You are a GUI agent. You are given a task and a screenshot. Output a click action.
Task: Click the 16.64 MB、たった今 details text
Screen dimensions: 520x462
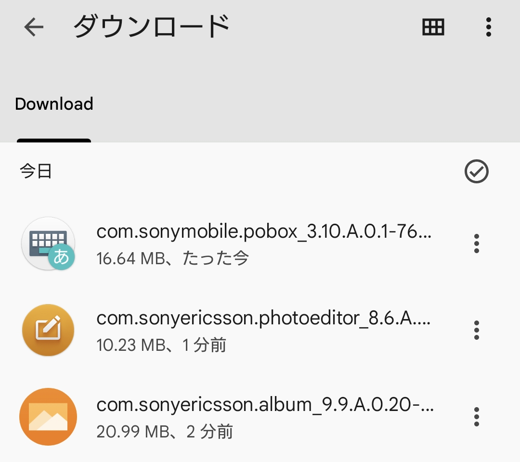[172, 258]
